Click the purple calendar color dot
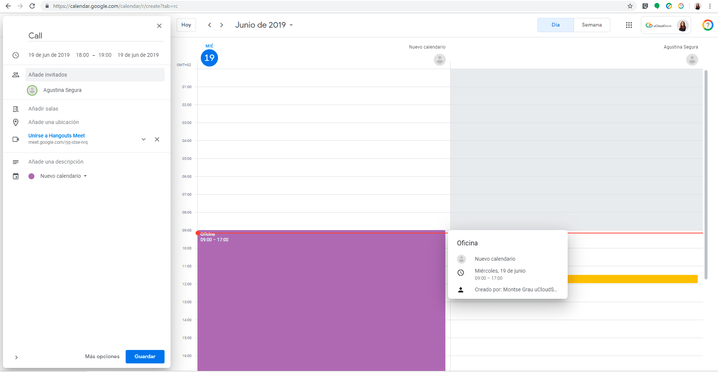 (31, 176)
